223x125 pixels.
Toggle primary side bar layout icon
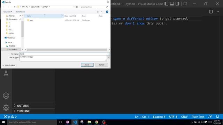tap(166, 4)
